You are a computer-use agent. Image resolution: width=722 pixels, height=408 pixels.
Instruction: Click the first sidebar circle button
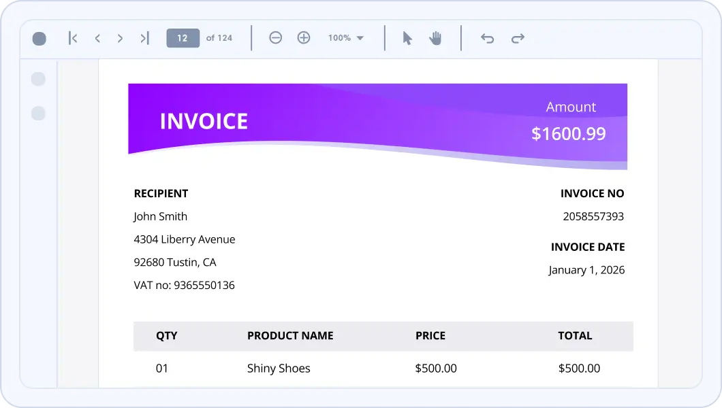click(39, 80)
